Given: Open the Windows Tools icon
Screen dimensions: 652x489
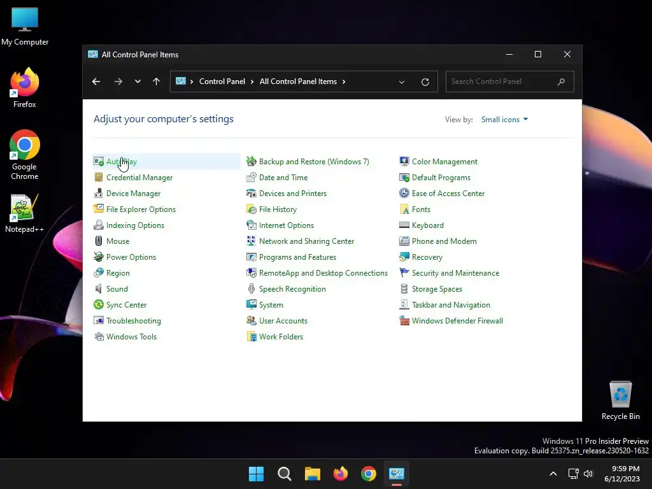Looking at the screenshot, I should [x=99, y=336].
